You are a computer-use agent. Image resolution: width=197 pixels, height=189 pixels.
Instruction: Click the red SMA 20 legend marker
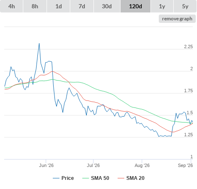121,178
